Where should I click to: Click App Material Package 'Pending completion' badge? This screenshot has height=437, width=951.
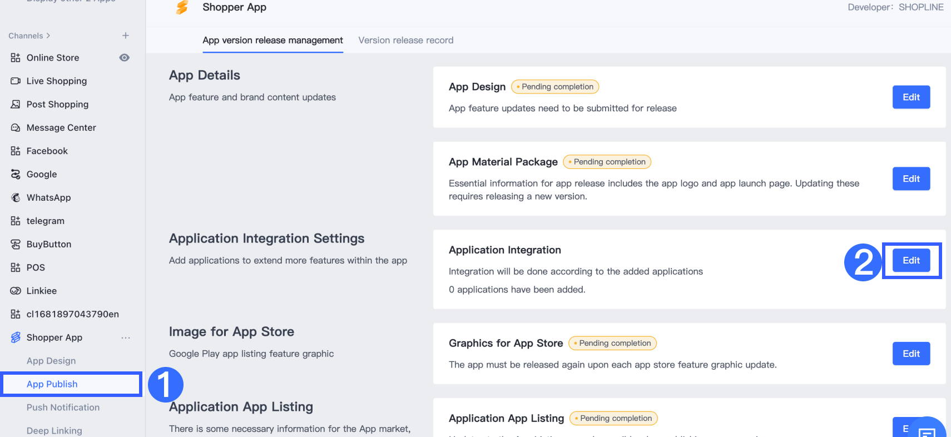[x=607, y=162]
